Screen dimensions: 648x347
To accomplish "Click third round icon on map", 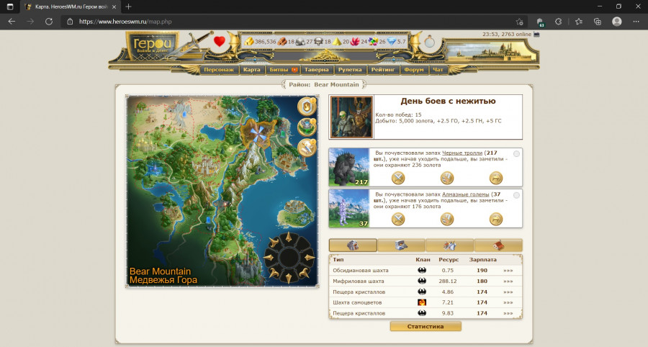I will [x=307, y=148].
